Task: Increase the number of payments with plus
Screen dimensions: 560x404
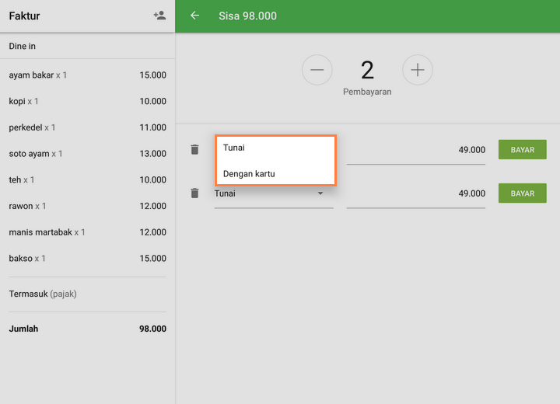Action: click(x=418, y=71)
